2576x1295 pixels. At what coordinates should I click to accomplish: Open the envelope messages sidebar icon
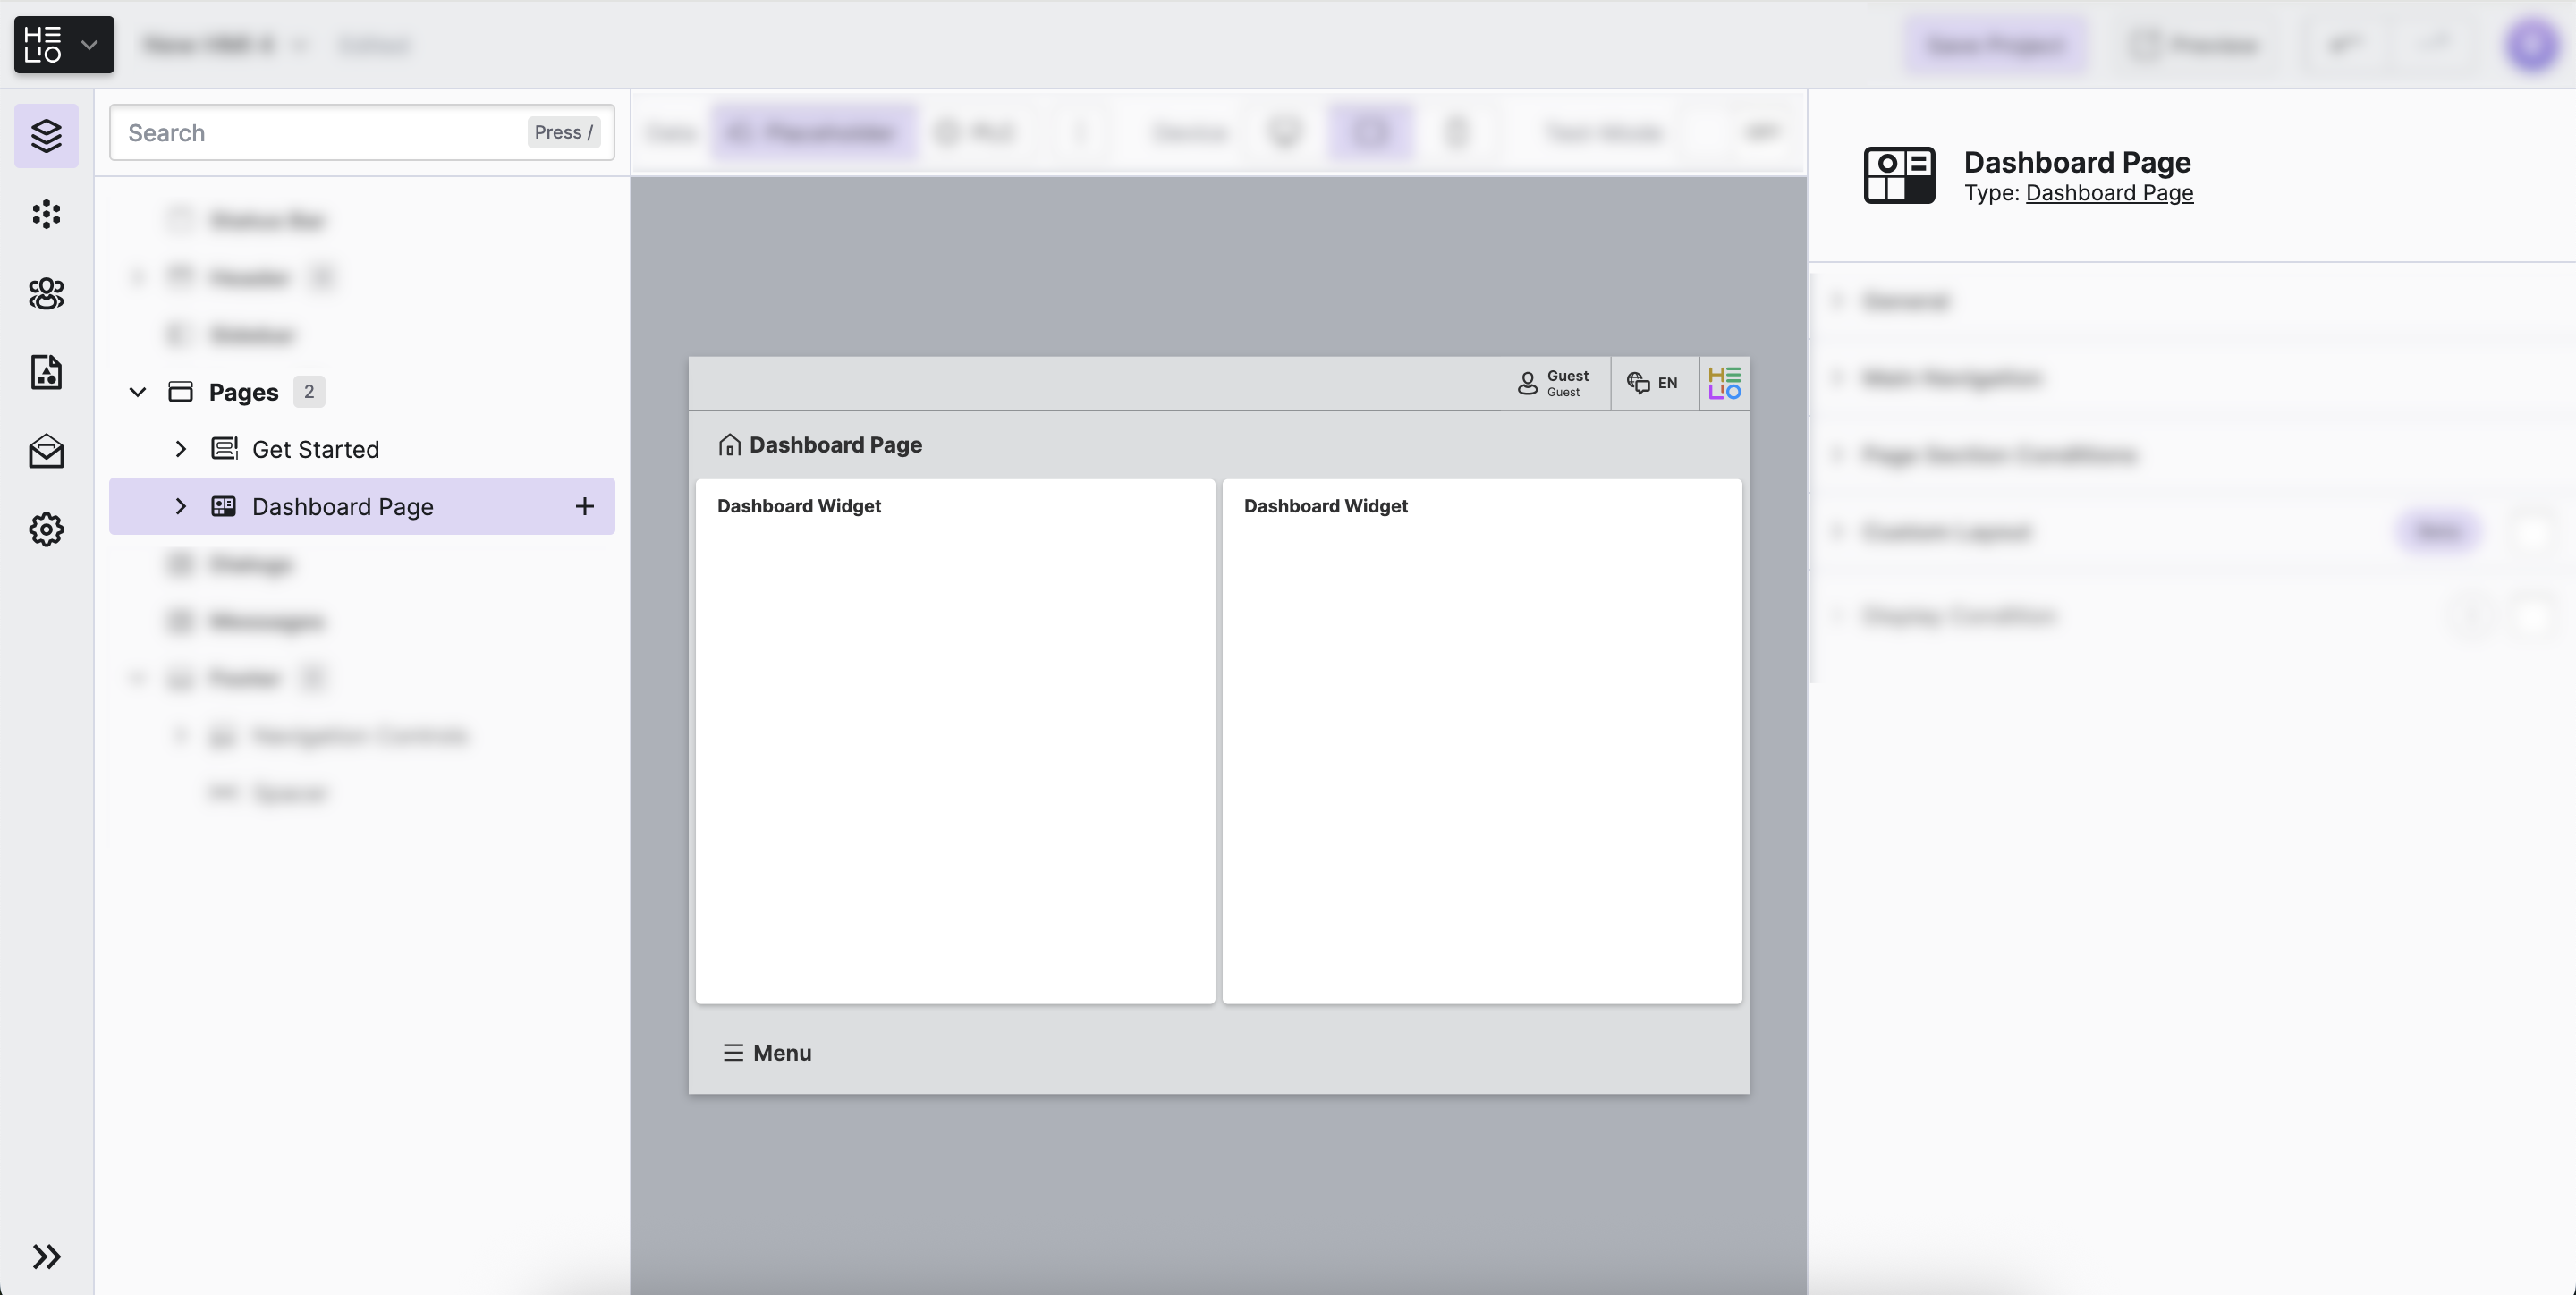46,451
